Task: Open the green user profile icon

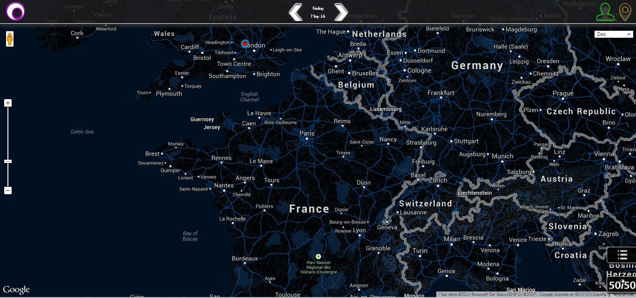Action: 605,12
